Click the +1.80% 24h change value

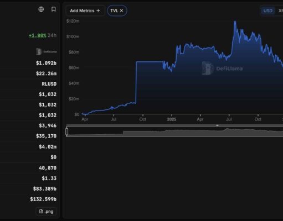pos(37,35)
